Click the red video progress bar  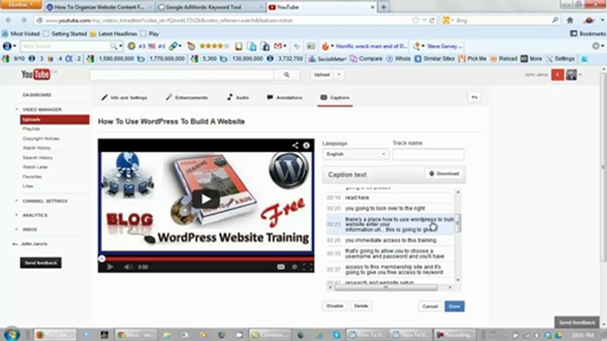click(205, 259)
